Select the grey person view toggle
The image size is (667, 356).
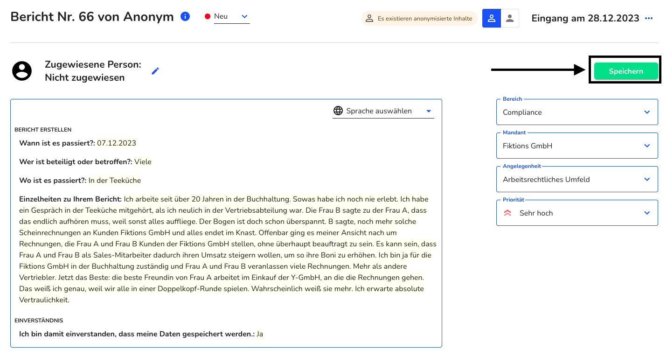pyautogui.click(x=510, y=18)
